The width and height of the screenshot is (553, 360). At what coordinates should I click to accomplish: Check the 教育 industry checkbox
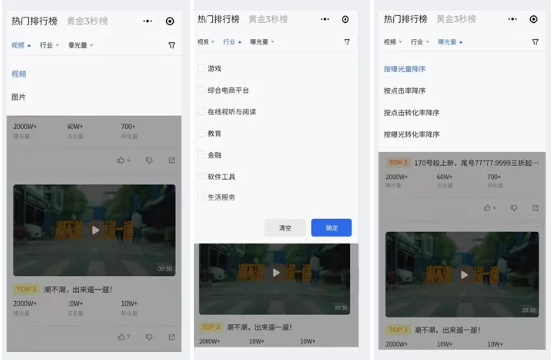[201, 134]
